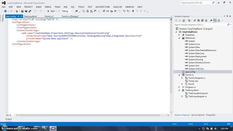Image resolution: width=233 pixels, height=131 pixels.
Task: Open Properties wrench icon in Solution Explorer
Action: [211, 20]
